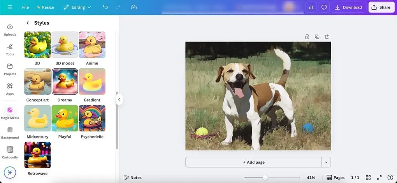This screenshot has height=183, width=397.
Task: Open the Resize option
Action: pyautogui.click(x=45, y=7)
